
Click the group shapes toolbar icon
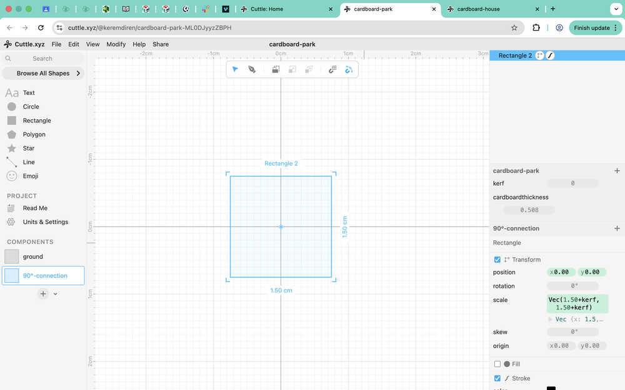(276, 69)
